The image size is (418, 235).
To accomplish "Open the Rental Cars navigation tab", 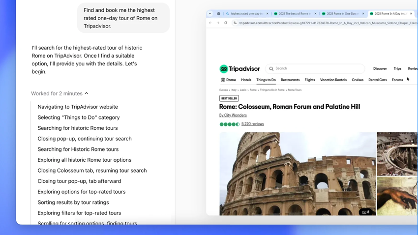I will [x=378, y=80].
